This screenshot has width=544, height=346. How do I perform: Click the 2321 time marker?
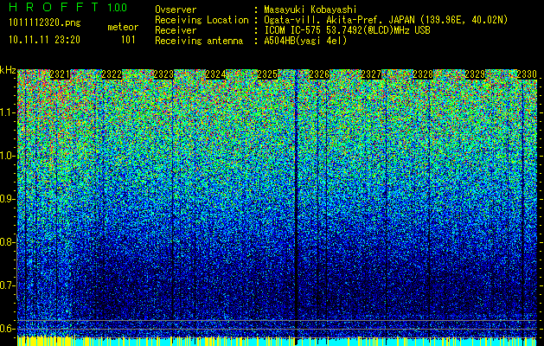(60, 74)
